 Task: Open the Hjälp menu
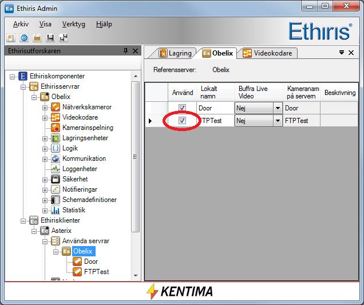coord(104,24)
